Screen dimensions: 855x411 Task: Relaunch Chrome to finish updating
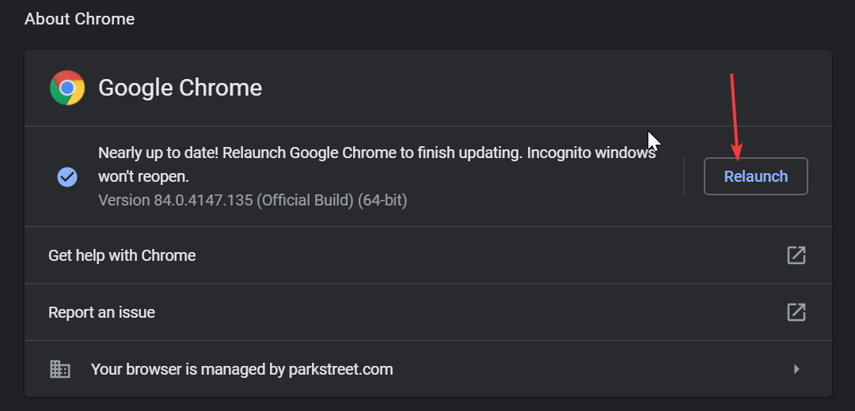(756, 176)
